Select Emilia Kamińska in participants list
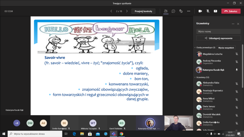 [217, 123]
